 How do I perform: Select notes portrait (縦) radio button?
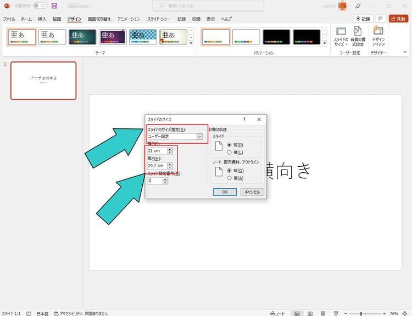click(229, 170)
